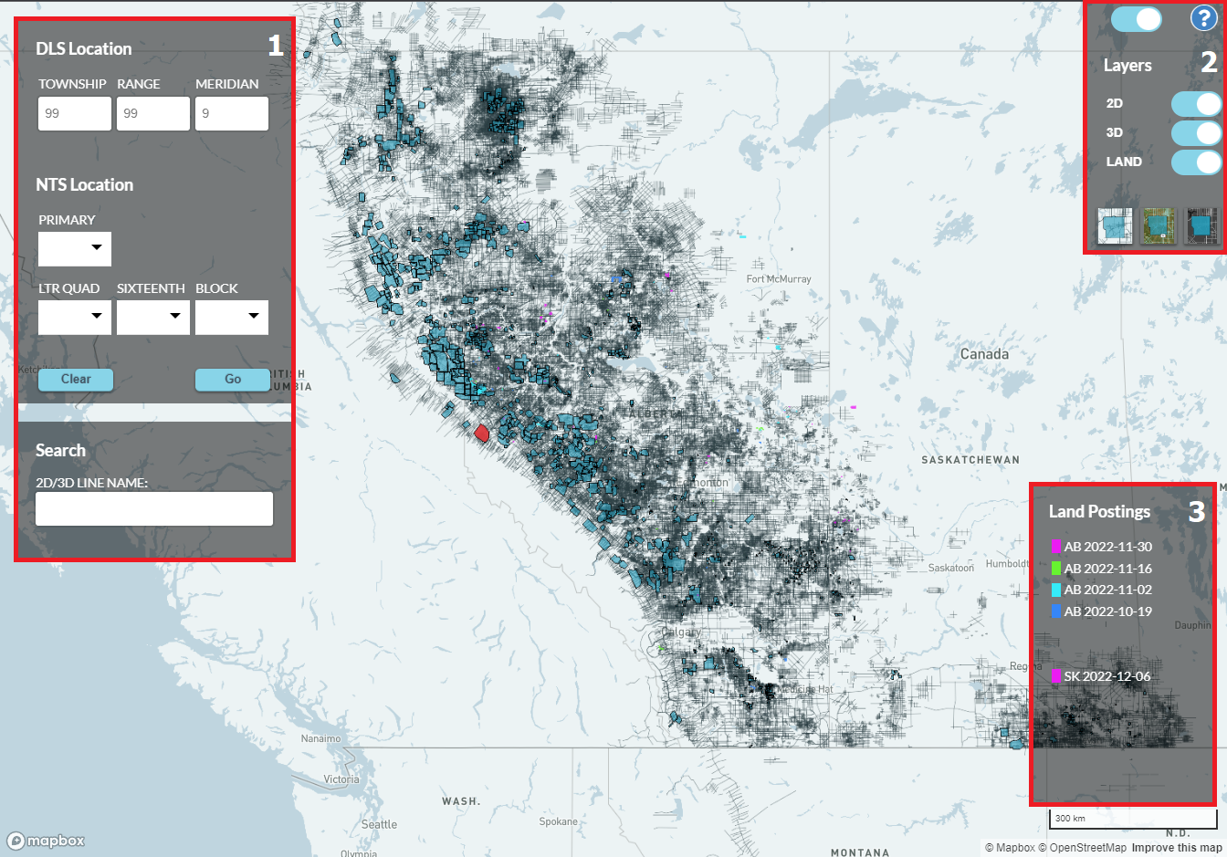Toggle the switch above Layers heading
Image resolution: width=1227 pixels, height=857 pixels.
(1136, 19)
